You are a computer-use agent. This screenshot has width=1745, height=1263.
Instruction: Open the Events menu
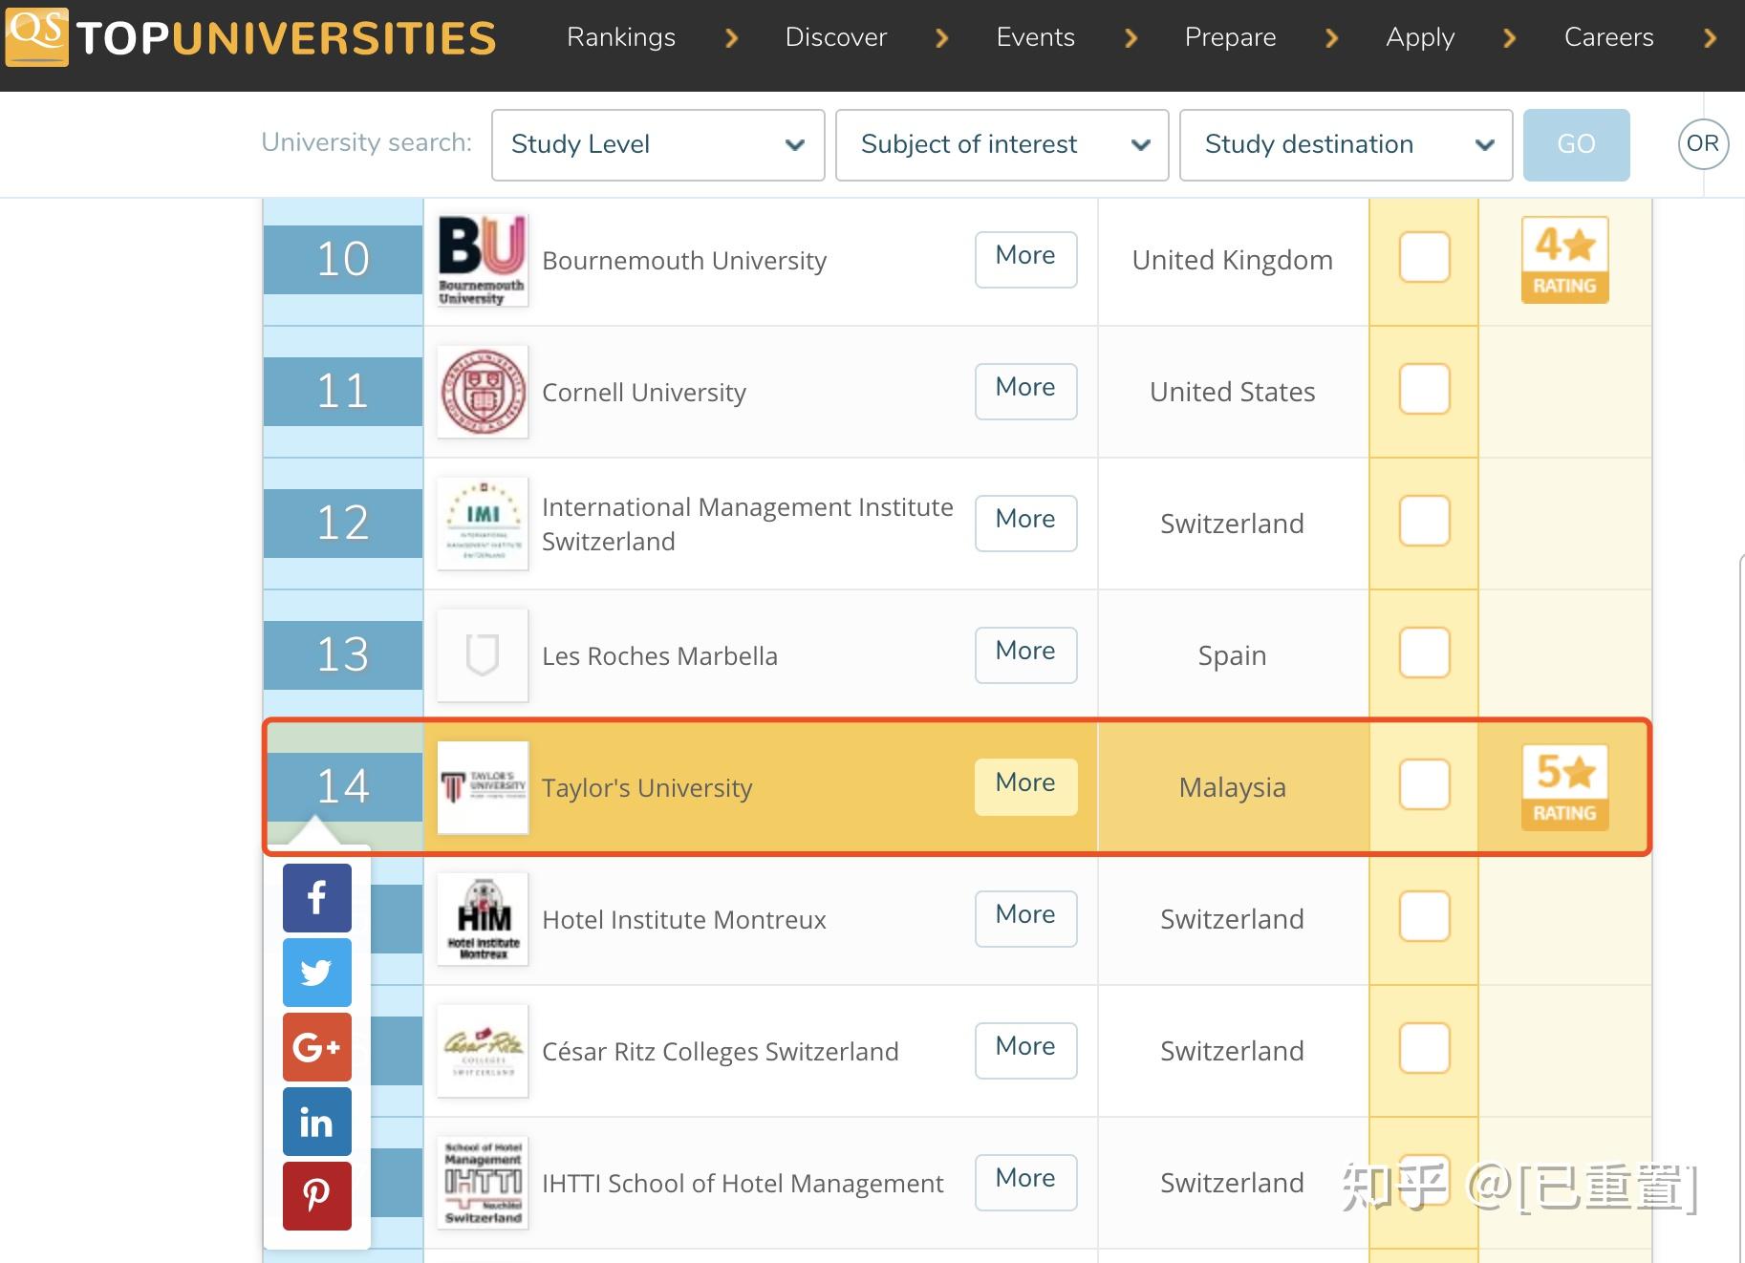[1036, 37]
